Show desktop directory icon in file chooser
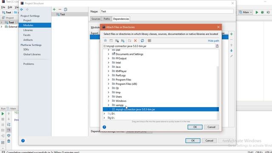Screen dimensions: 272x153 coord(111,41)
